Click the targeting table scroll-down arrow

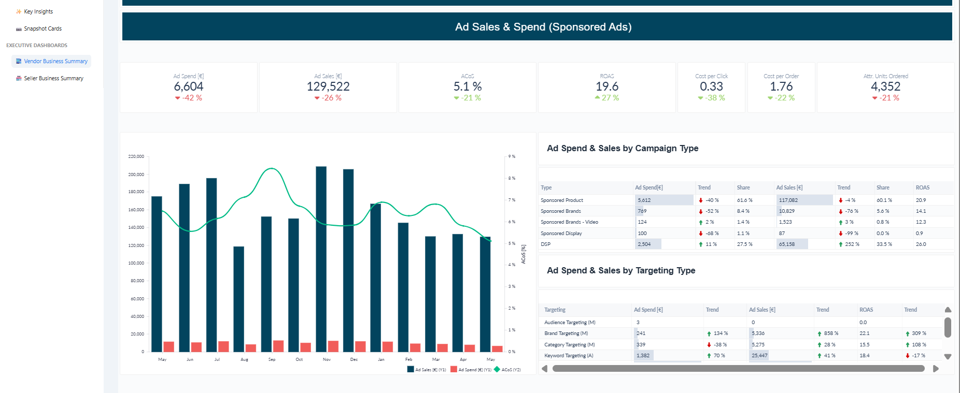point(948,356)
